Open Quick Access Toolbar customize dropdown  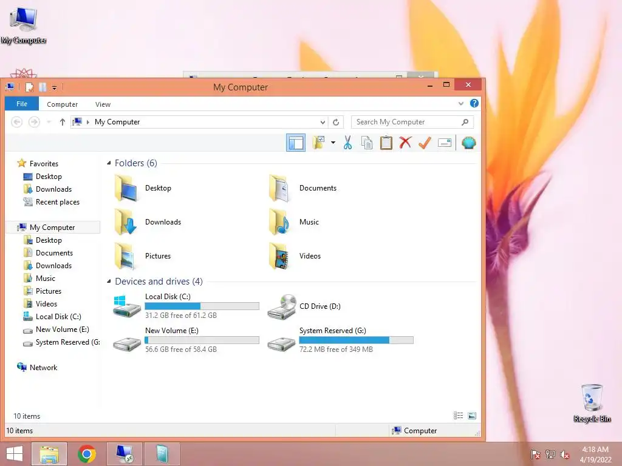(54, 87)
